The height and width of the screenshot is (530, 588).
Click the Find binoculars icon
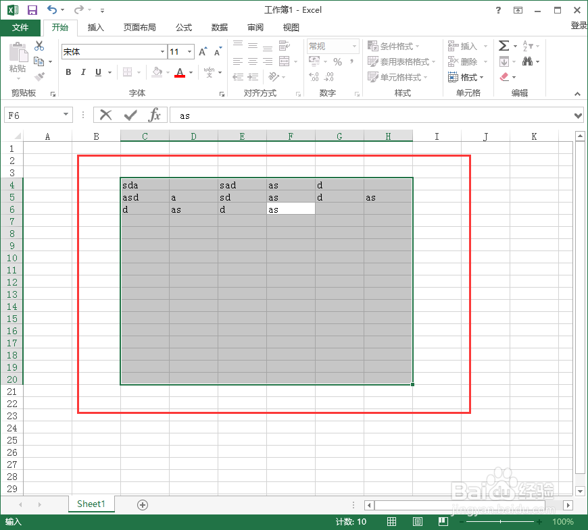(527, 61)
